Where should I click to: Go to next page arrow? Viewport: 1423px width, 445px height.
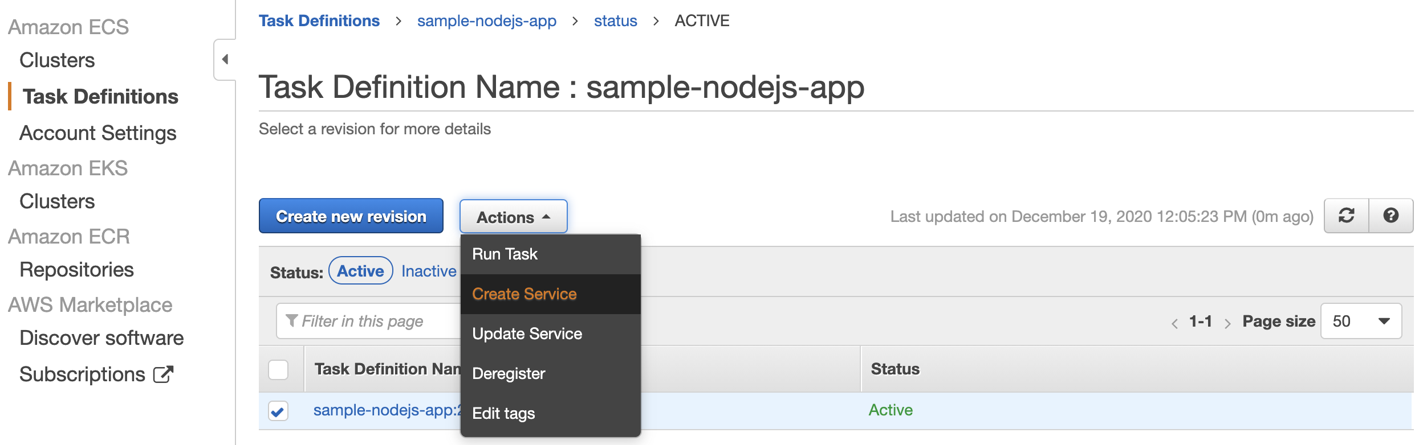(x=1227, y=323)
